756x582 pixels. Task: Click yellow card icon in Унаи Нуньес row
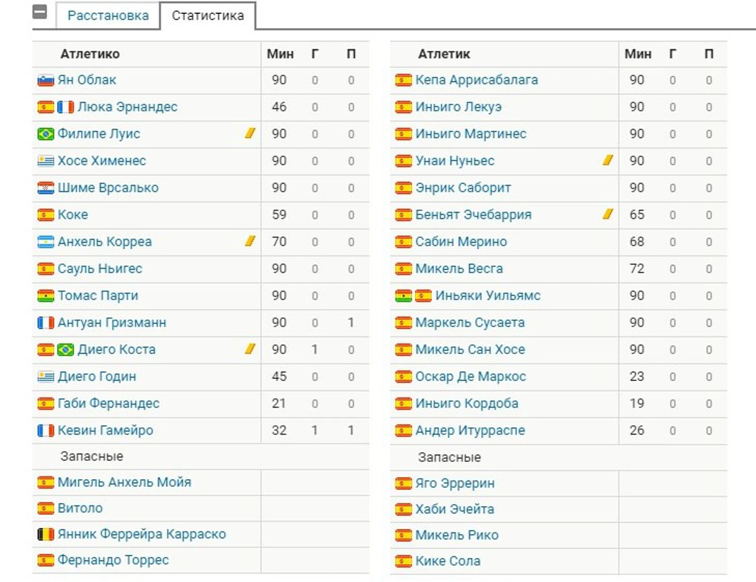coord(608,161)
